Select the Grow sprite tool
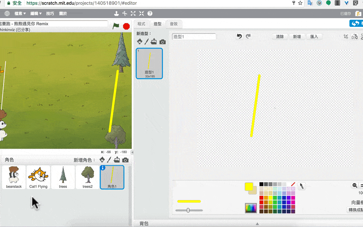Viewport: 363px width, 227px height. point(133,13)
